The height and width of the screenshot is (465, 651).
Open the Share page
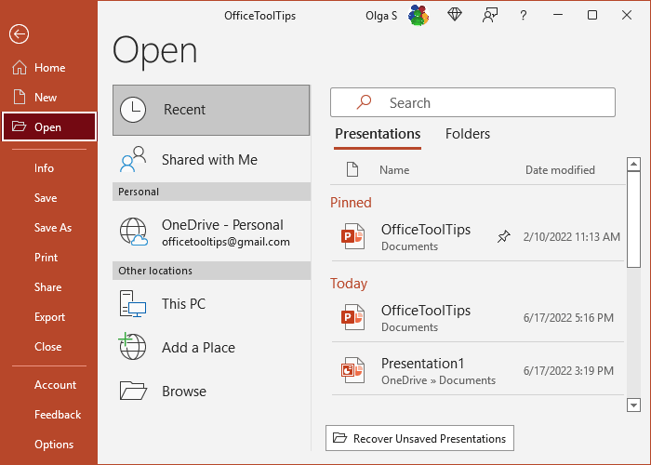point(49,287)
